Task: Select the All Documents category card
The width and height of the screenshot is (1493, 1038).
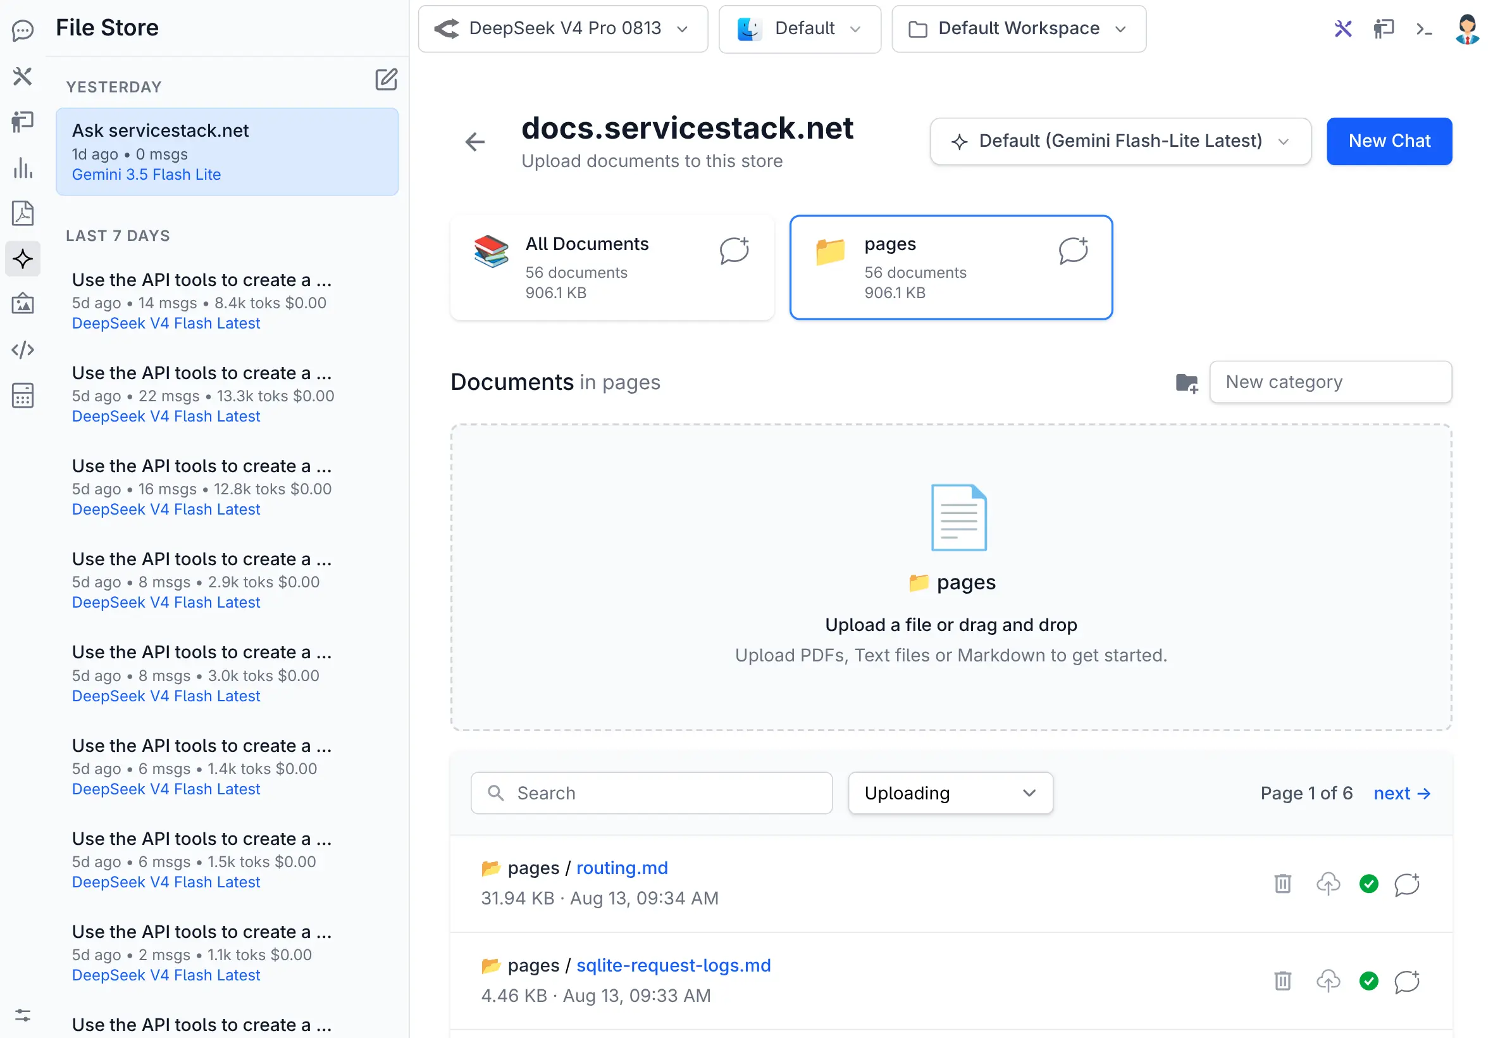Action: coord(612,267)
